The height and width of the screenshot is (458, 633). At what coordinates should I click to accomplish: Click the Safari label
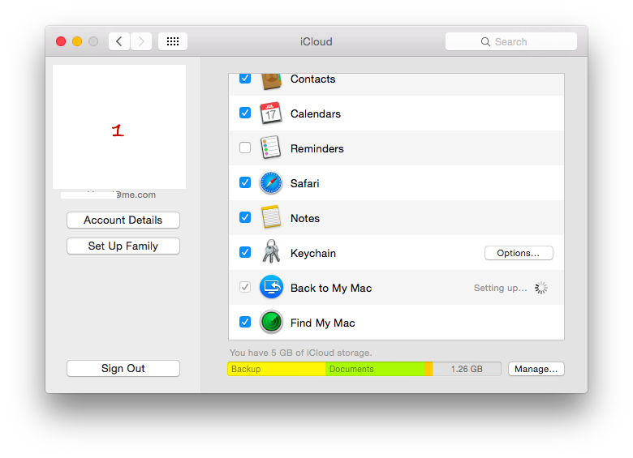pos(305,183)
